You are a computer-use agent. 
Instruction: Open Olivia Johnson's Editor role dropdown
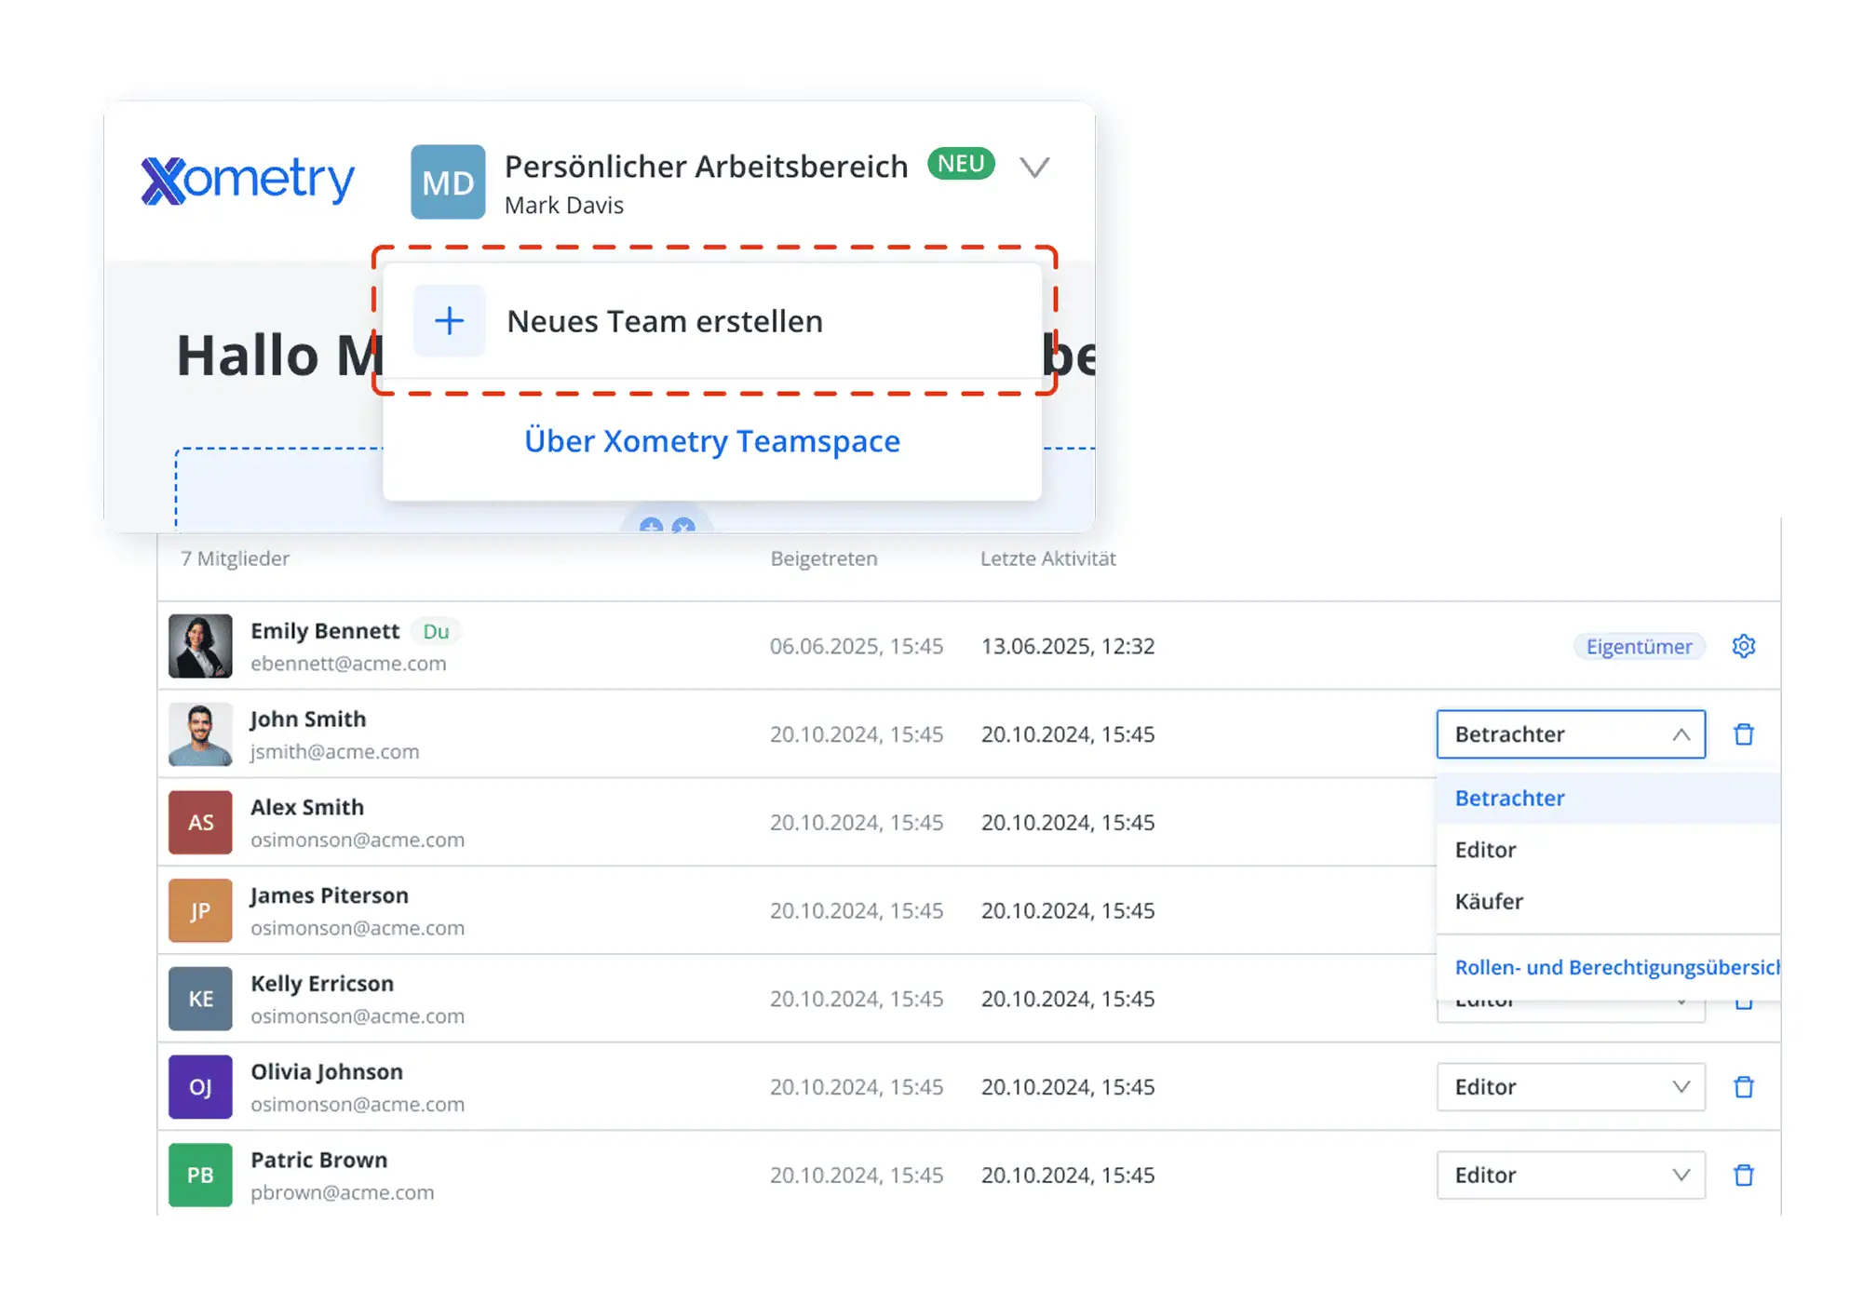click(x=1571, y=1087)
